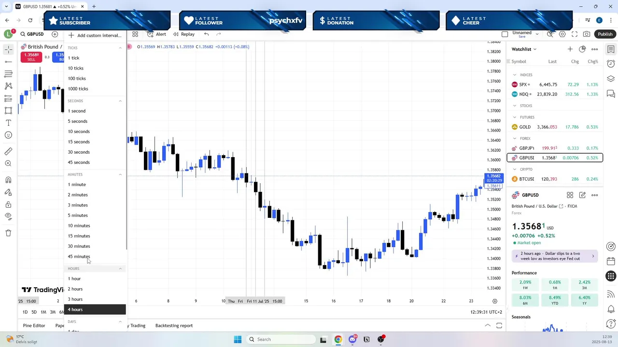The width and height of the screenshot is (618, 347).
Task: Select the crosshair cursor tool
Action: click(x=8, y=49)
